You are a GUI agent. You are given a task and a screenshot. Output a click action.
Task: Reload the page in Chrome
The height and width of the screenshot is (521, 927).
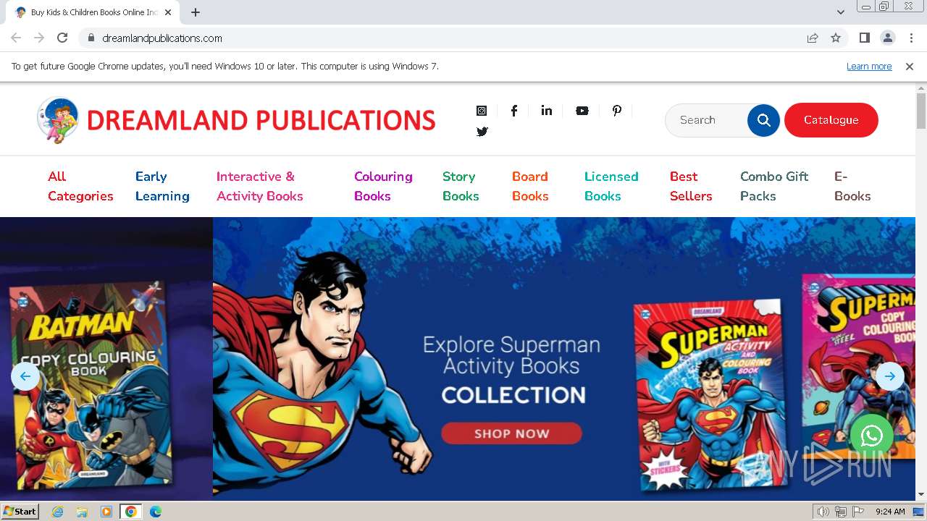62,38
